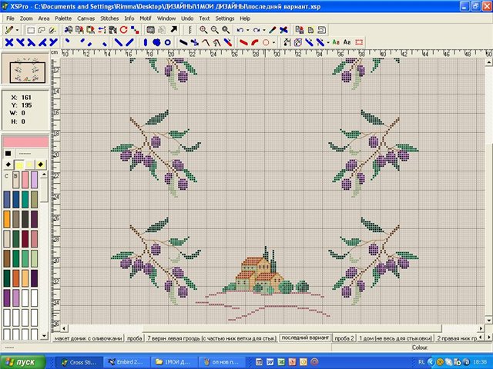Click the rectangle selection tool
This screenshot has height=369, width=493.
(x=30, y=29)
